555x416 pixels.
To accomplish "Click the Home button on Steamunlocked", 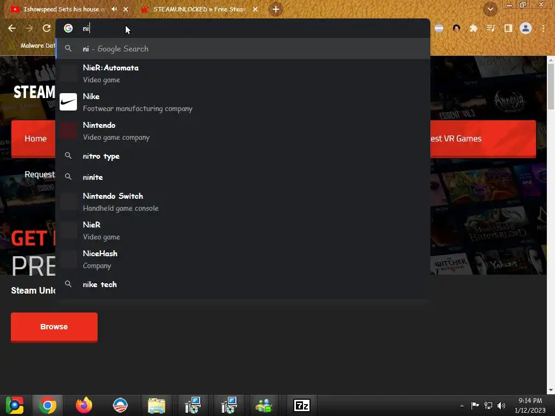I will tap(34, 138).
